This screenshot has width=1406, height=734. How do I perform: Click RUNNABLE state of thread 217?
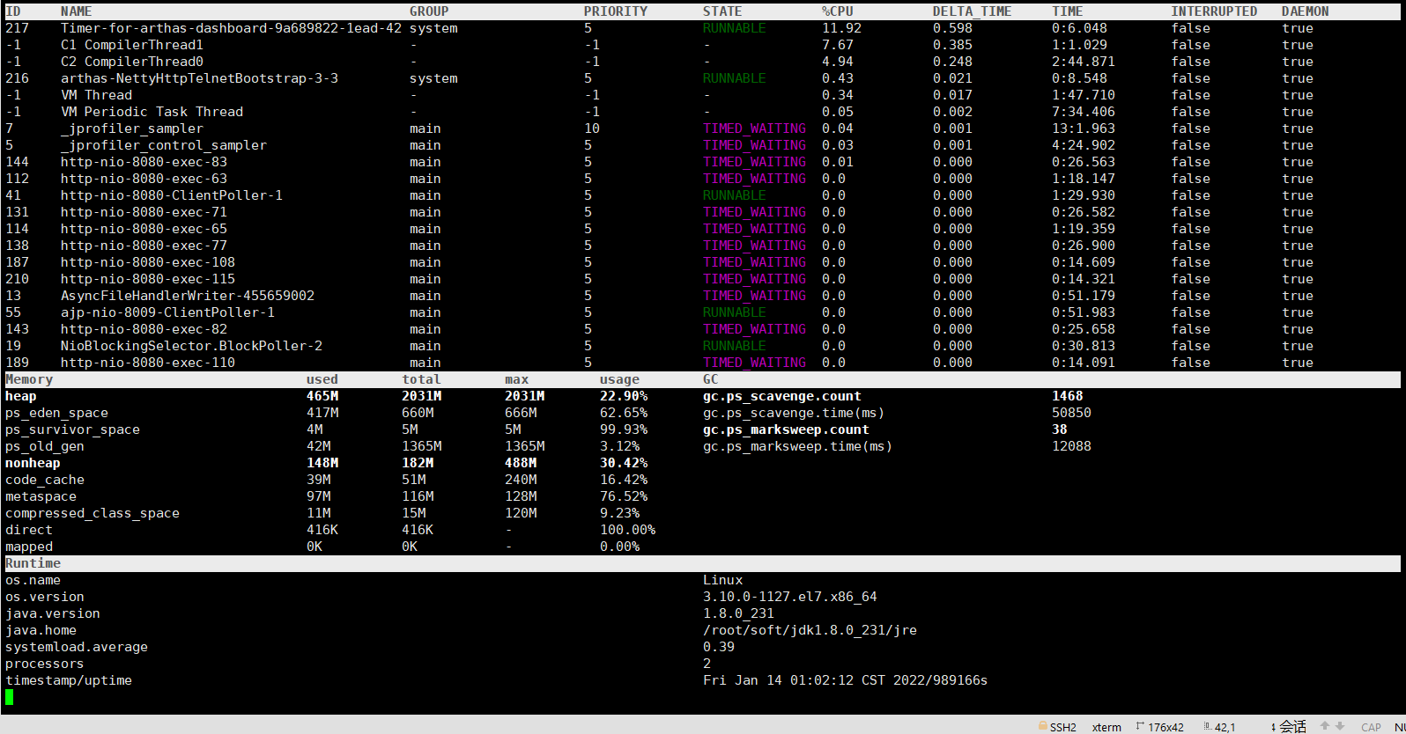click(735, 28)
